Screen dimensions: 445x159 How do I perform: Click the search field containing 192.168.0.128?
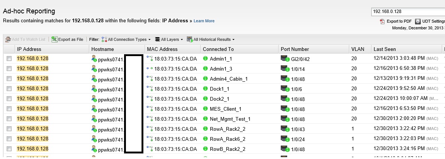(408, 12)
